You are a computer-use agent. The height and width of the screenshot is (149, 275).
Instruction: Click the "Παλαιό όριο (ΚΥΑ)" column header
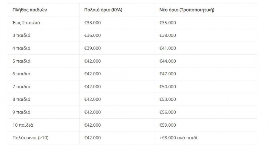[103, 10]
